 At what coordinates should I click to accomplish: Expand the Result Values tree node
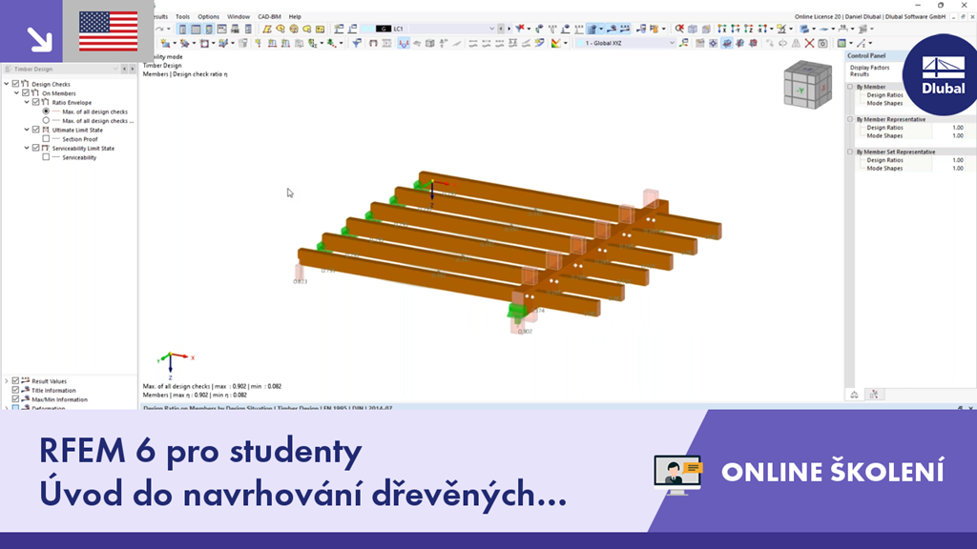(7, 381)
